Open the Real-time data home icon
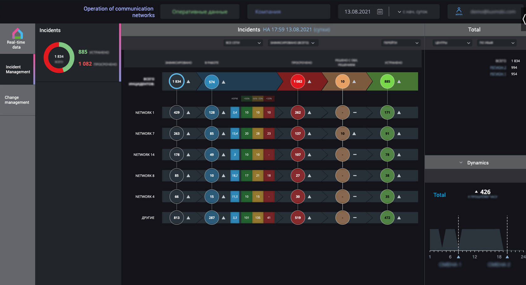This screenshot has height=285, width=526. tap(18, 33)
